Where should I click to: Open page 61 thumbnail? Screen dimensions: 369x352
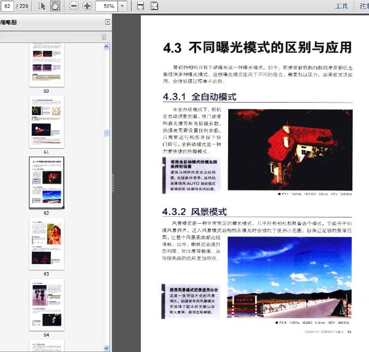tap(47, 122)
